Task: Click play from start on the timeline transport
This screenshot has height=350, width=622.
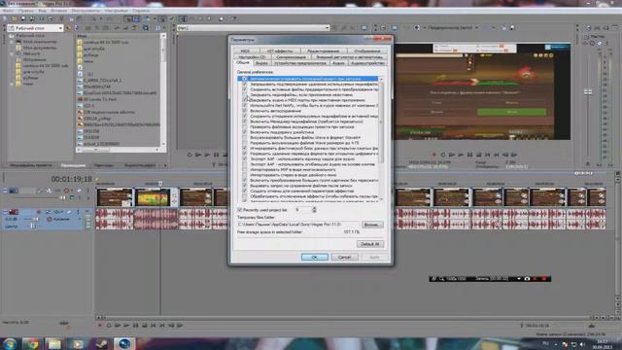Action: pos(118,326)
